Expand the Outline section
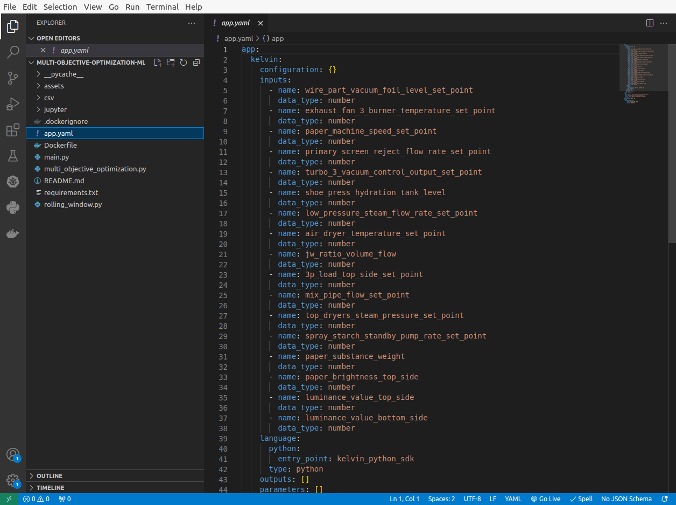676x505 pixels. [x=49, y=476]
